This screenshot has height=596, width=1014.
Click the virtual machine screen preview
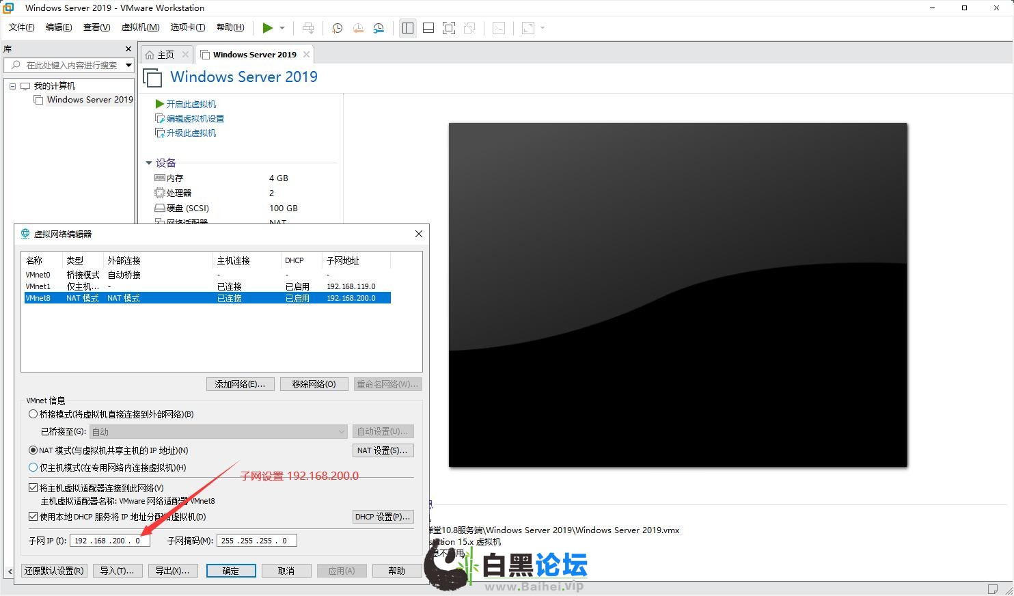(678, 295)
